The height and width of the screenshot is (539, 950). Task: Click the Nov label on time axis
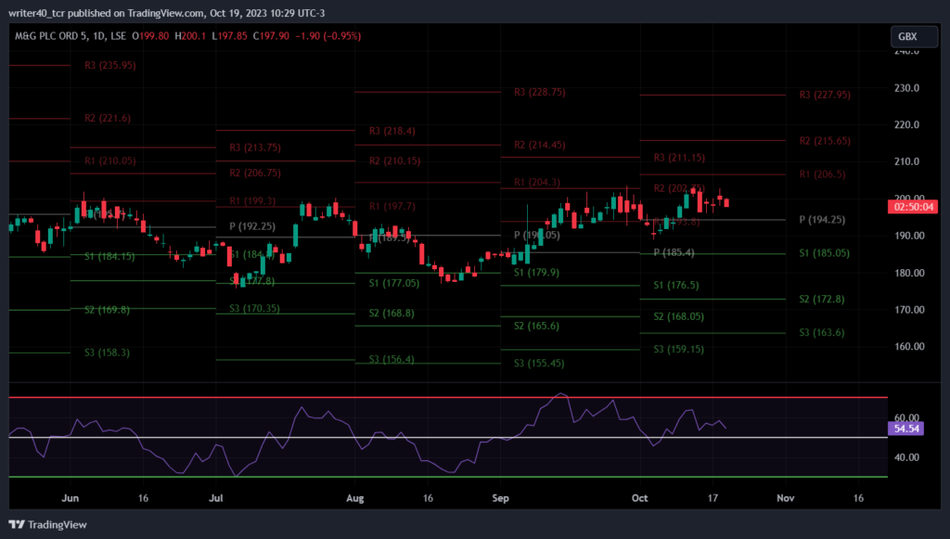click(x=785, y=498)
